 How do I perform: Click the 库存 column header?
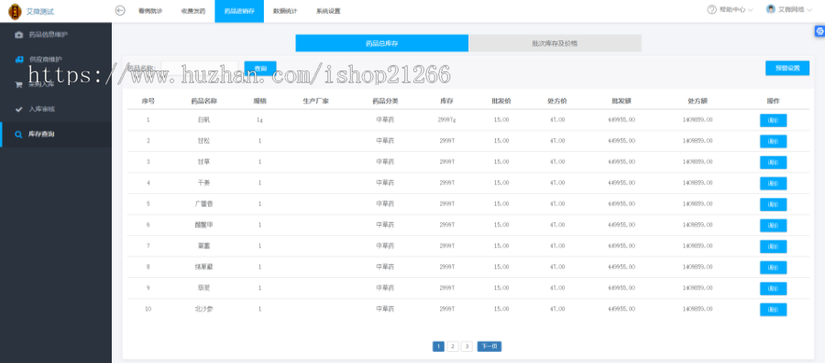[x=446, y=101]
